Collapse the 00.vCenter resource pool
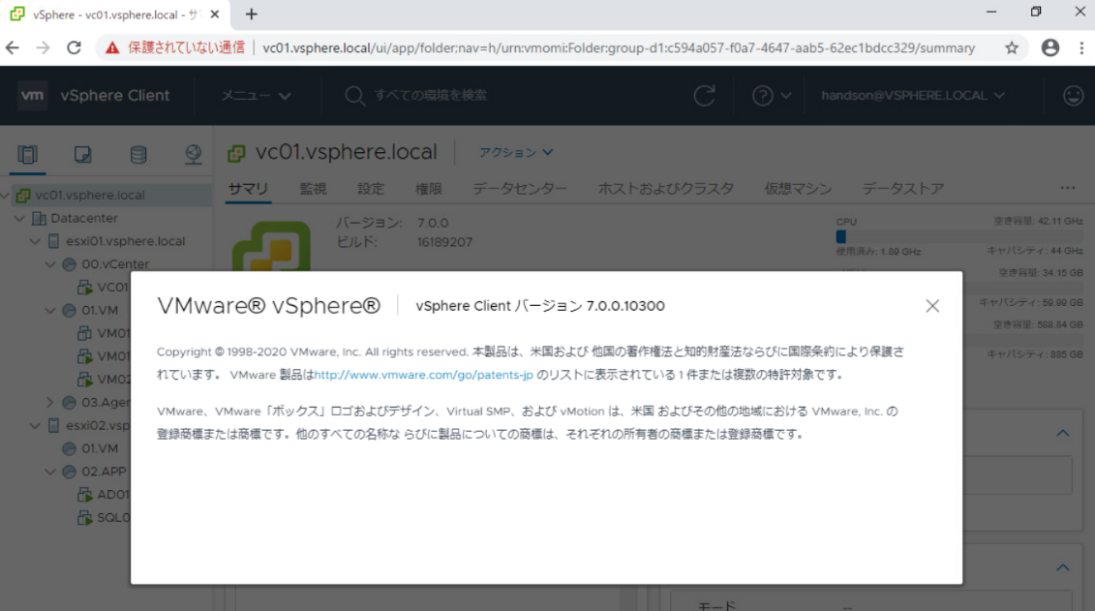This screenshot has width=1095, height=611. click(50, 264)
